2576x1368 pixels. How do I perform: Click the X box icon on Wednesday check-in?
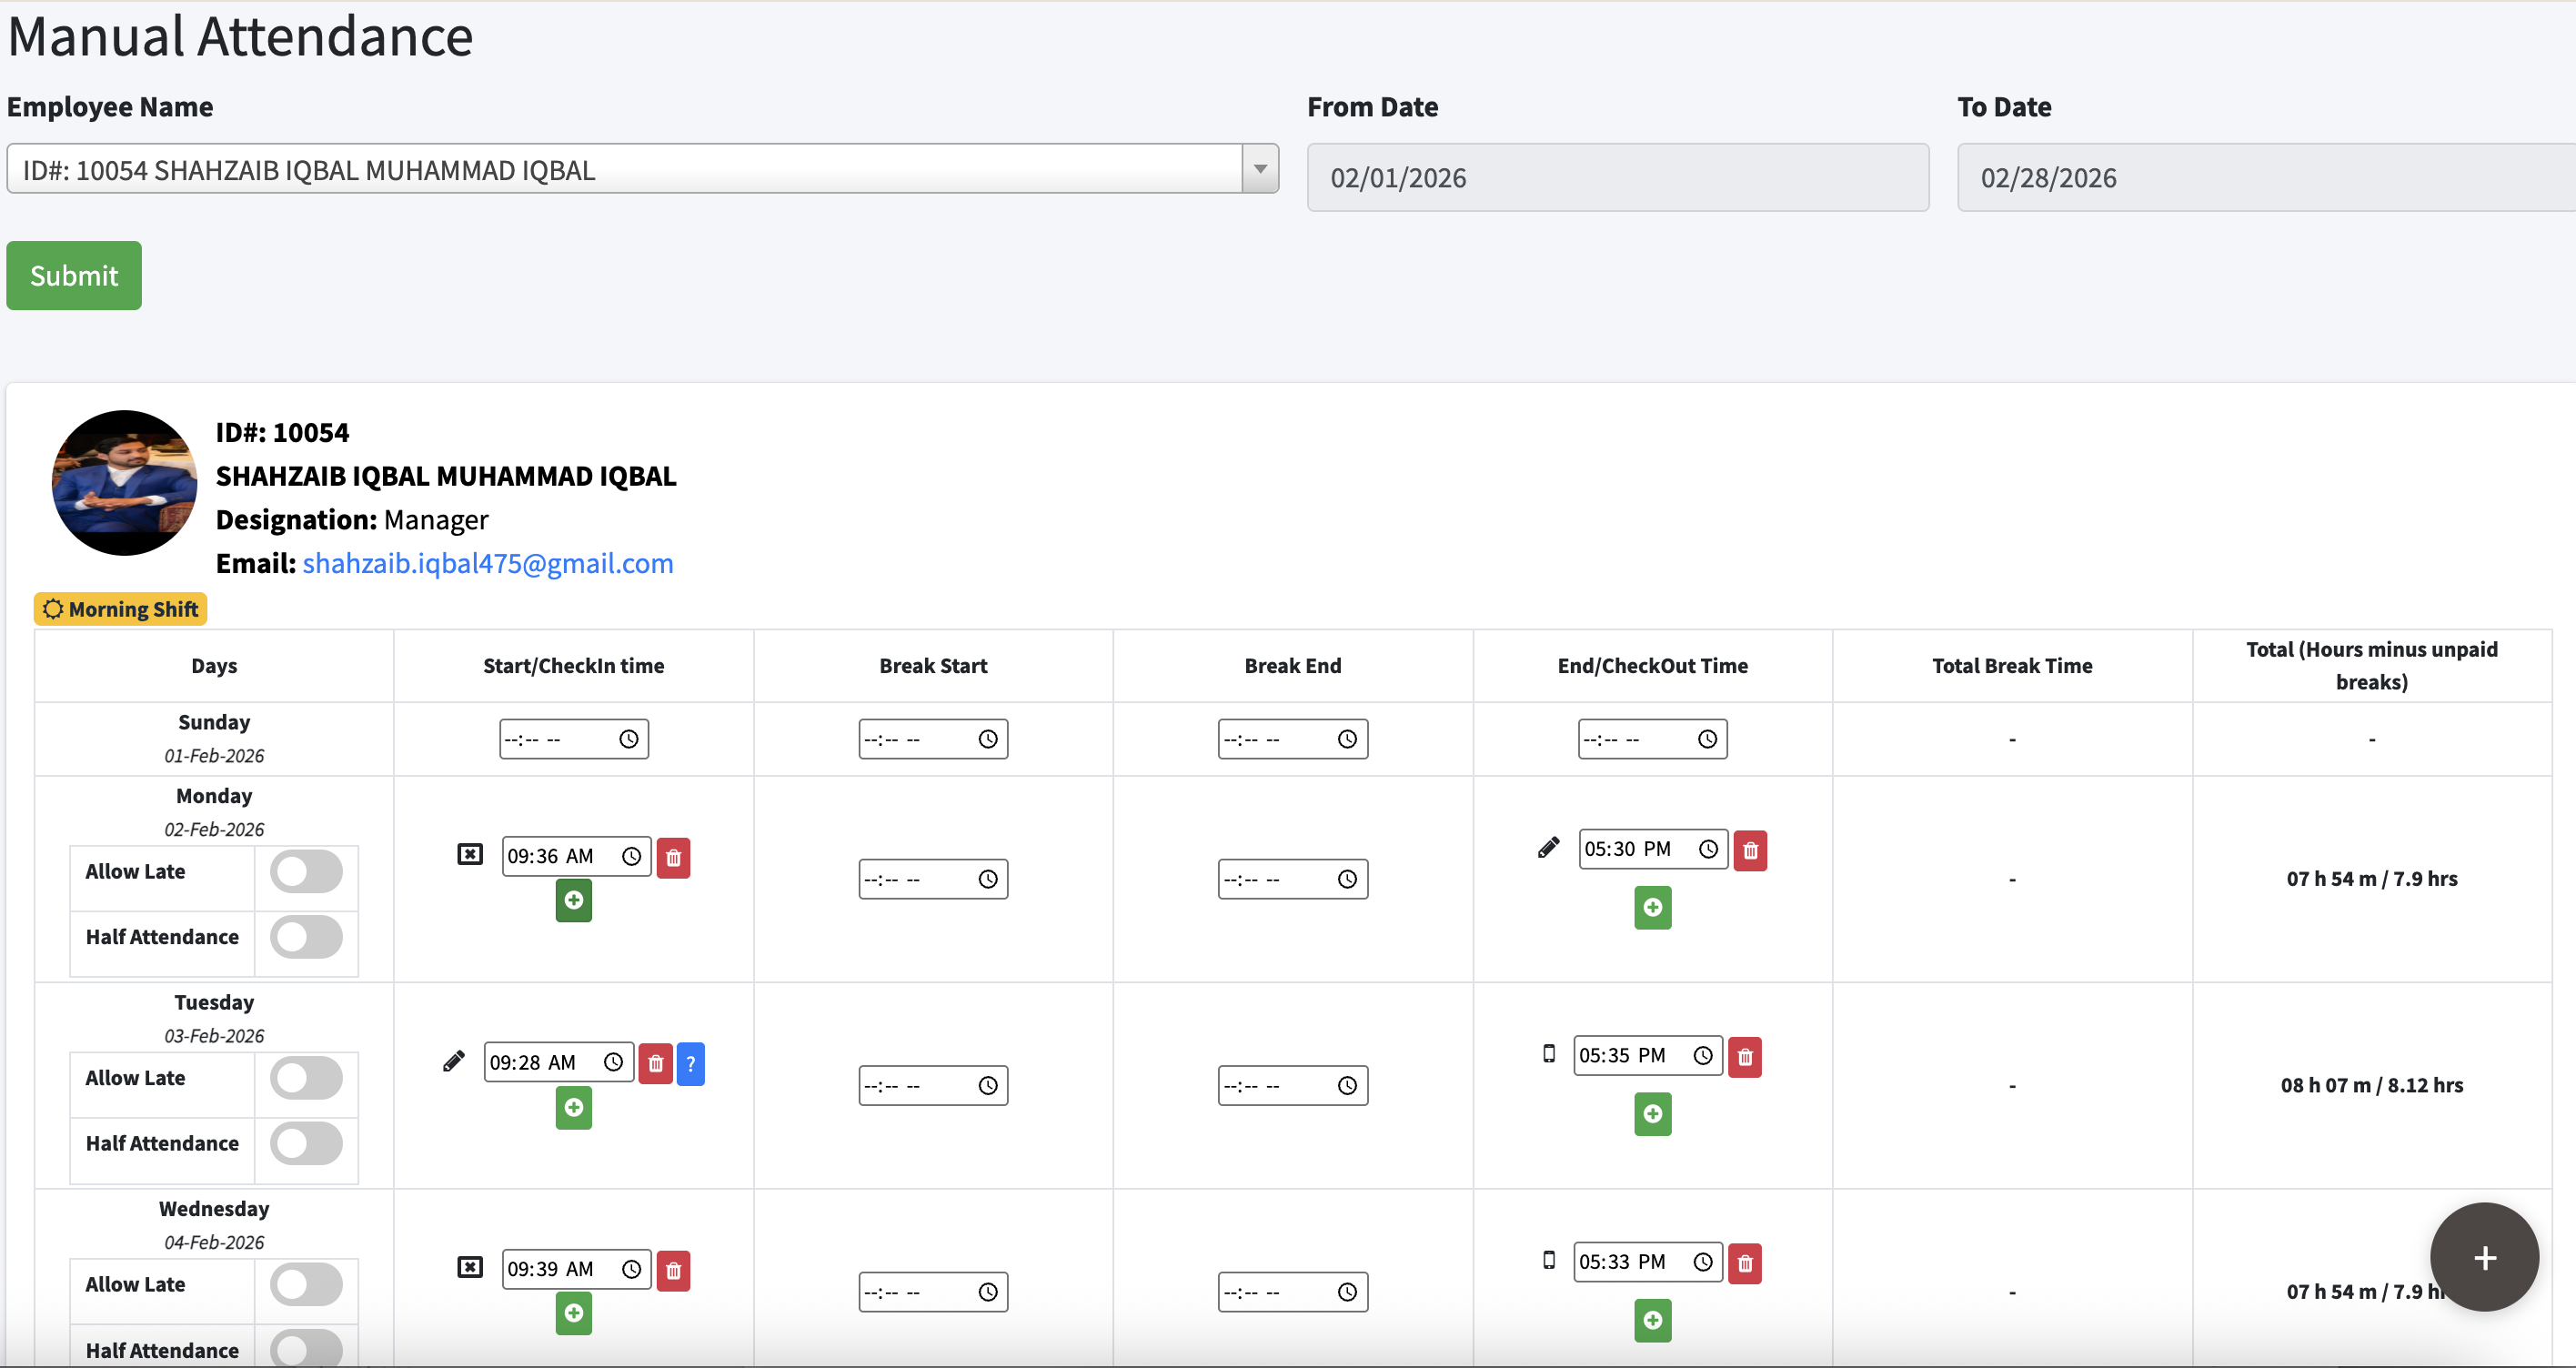point(470,1268)
